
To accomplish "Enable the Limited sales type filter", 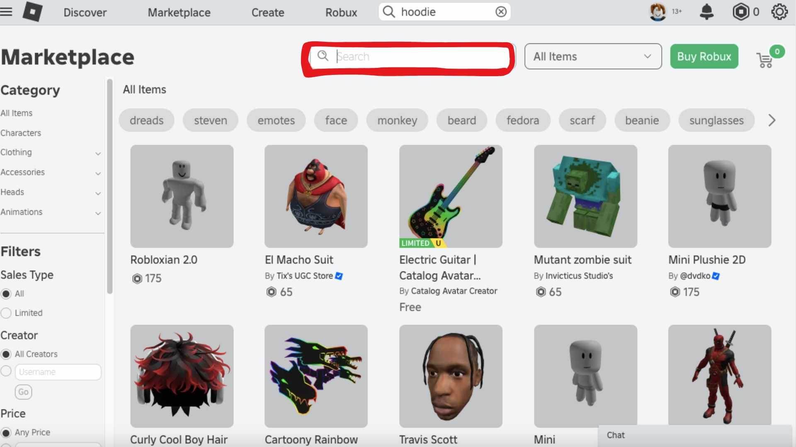I will [x=6, y=312].
